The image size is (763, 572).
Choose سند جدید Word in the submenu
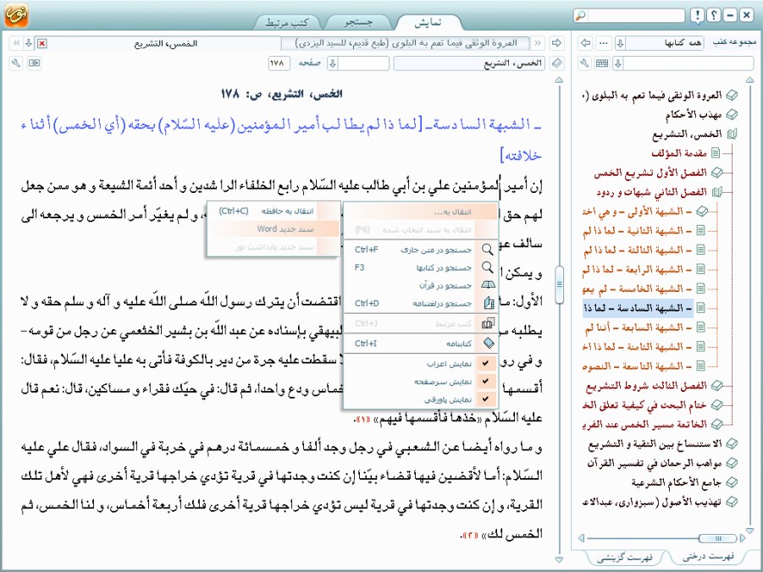[x=274, y=228]
